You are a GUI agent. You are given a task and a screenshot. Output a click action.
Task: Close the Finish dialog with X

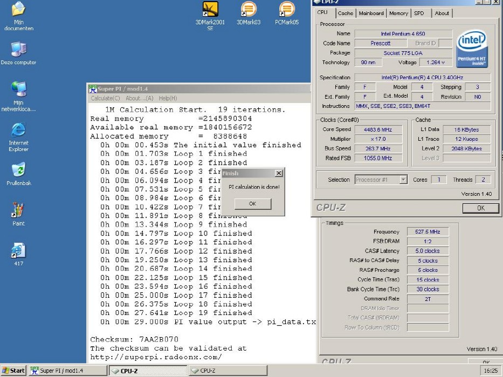click(x=279, y=173)
